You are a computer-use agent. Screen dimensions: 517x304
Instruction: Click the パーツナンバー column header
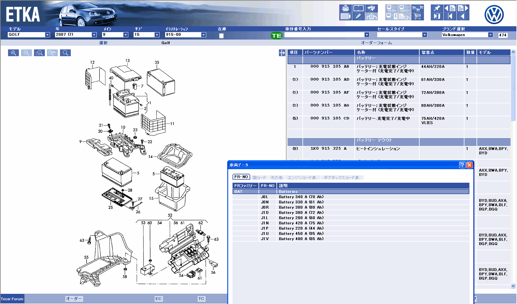(328, 52)
